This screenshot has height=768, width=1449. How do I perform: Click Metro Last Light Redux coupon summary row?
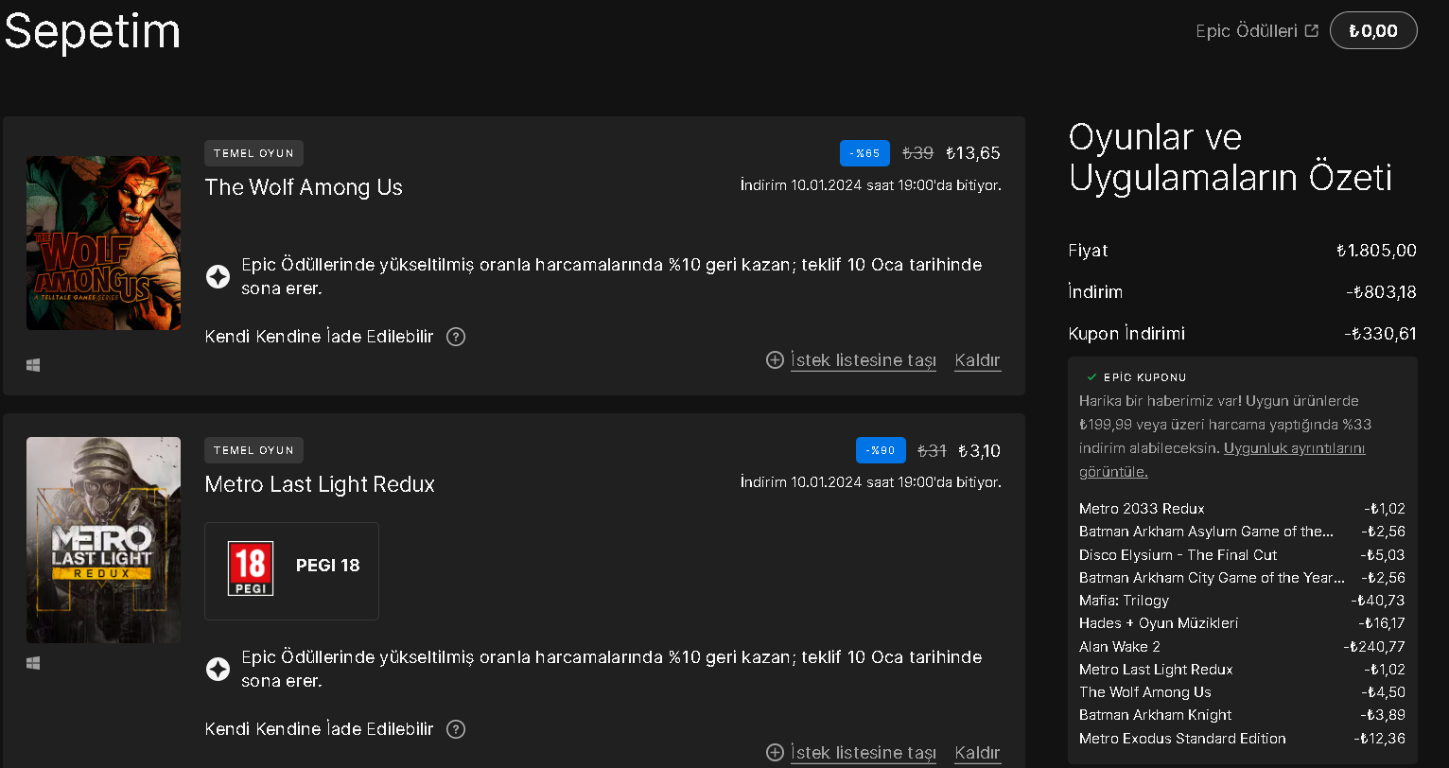pyautogui.click(x=1242, y=670)
